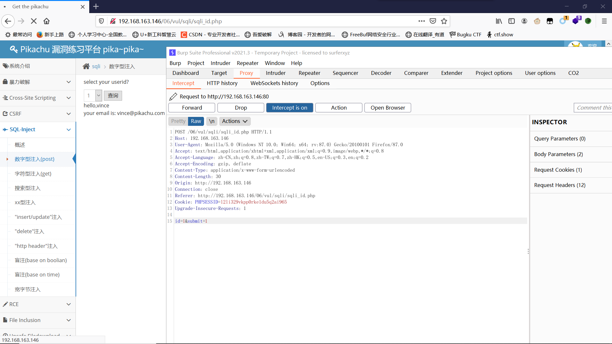Open the Project menu in Burp

tap(196, 63)
